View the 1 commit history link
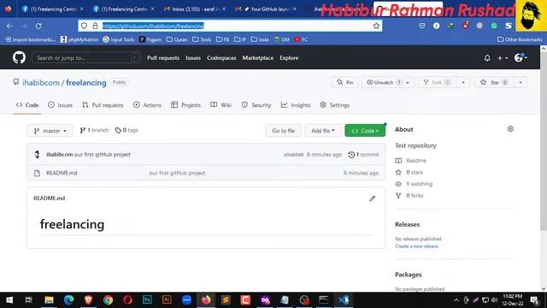 [363, 154]
